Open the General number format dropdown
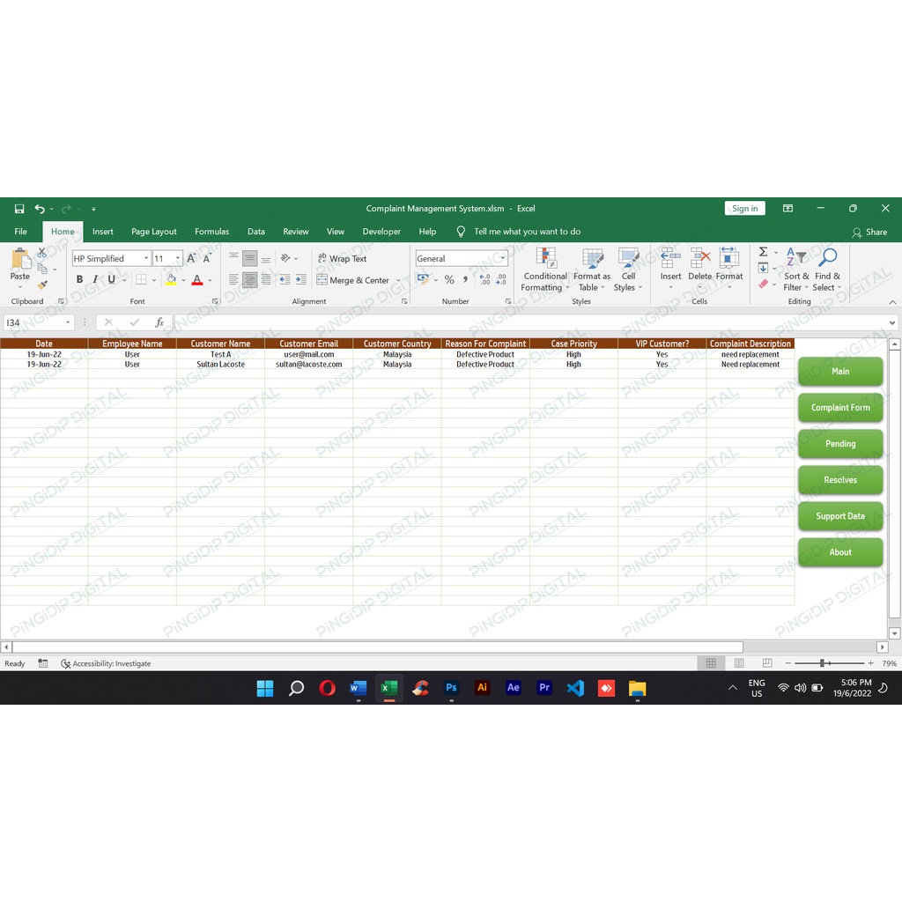This screenshot has height=902, width=902. [x=502, y=259]
